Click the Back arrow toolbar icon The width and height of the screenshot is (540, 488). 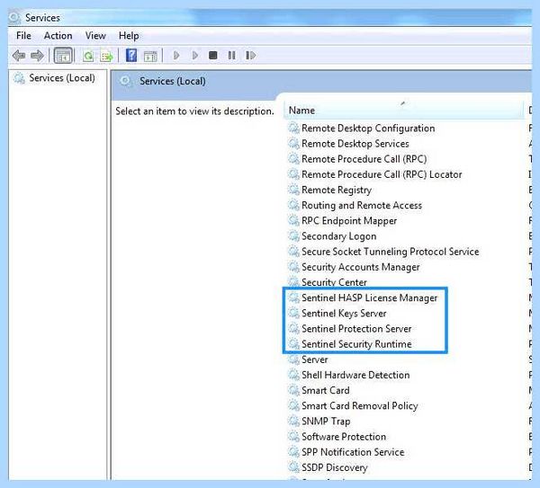[x=19, y=56]
